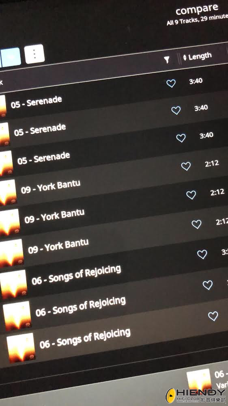Click album art of first Songs of Rejoicing
The image size is (228, 406).
[x=13, y=284]
